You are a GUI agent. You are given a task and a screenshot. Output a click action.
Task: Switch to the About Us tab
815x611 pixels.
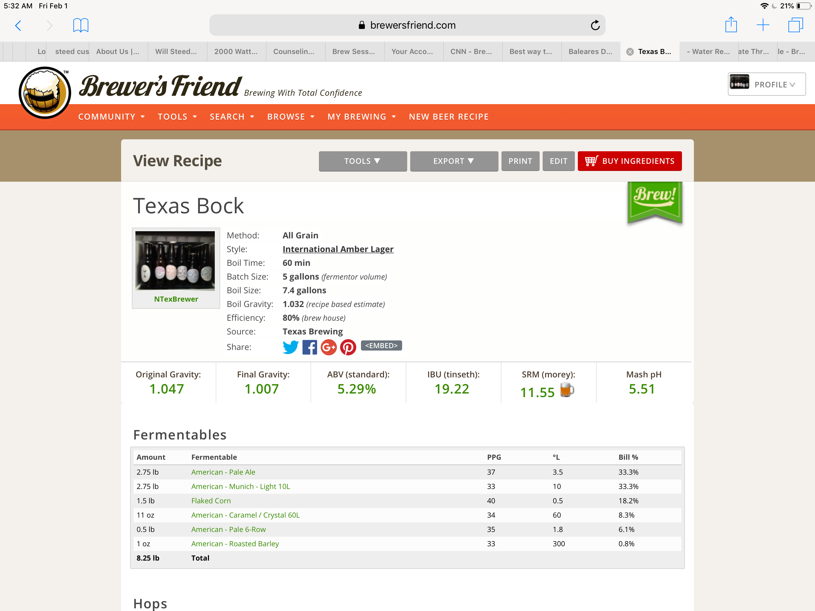coord(118,52)
